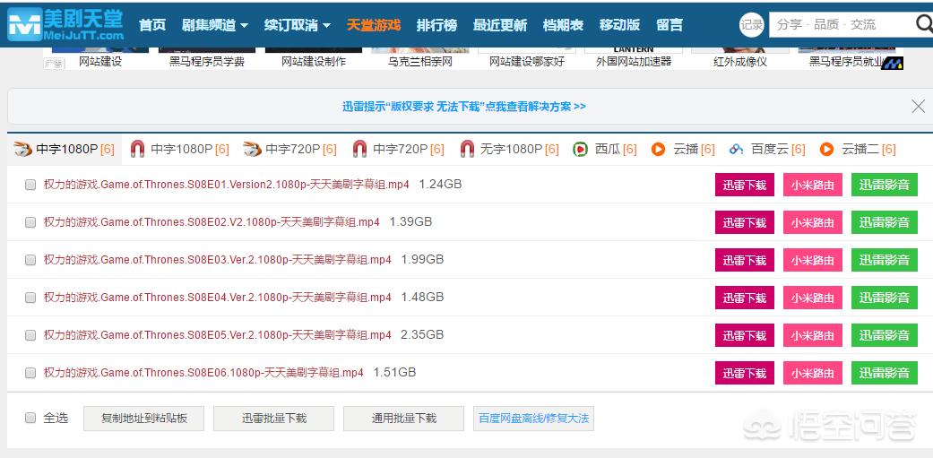Viewport: 933px width, 458px height.
Task: Open the 红外成像仪 ad link
Action: pyautogui.click(x=740, y=62)
